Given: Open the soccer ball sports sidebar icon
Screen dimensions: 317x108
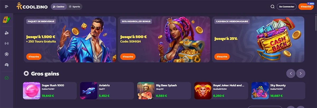Looking at the screenshot, I should [7, 54].
